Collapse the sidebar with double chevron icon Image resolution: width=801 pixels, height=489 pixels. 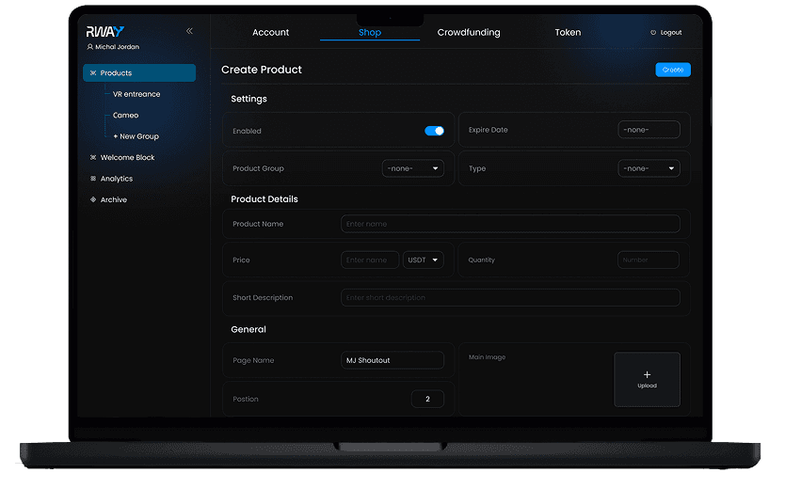click(x=189, y=31)
